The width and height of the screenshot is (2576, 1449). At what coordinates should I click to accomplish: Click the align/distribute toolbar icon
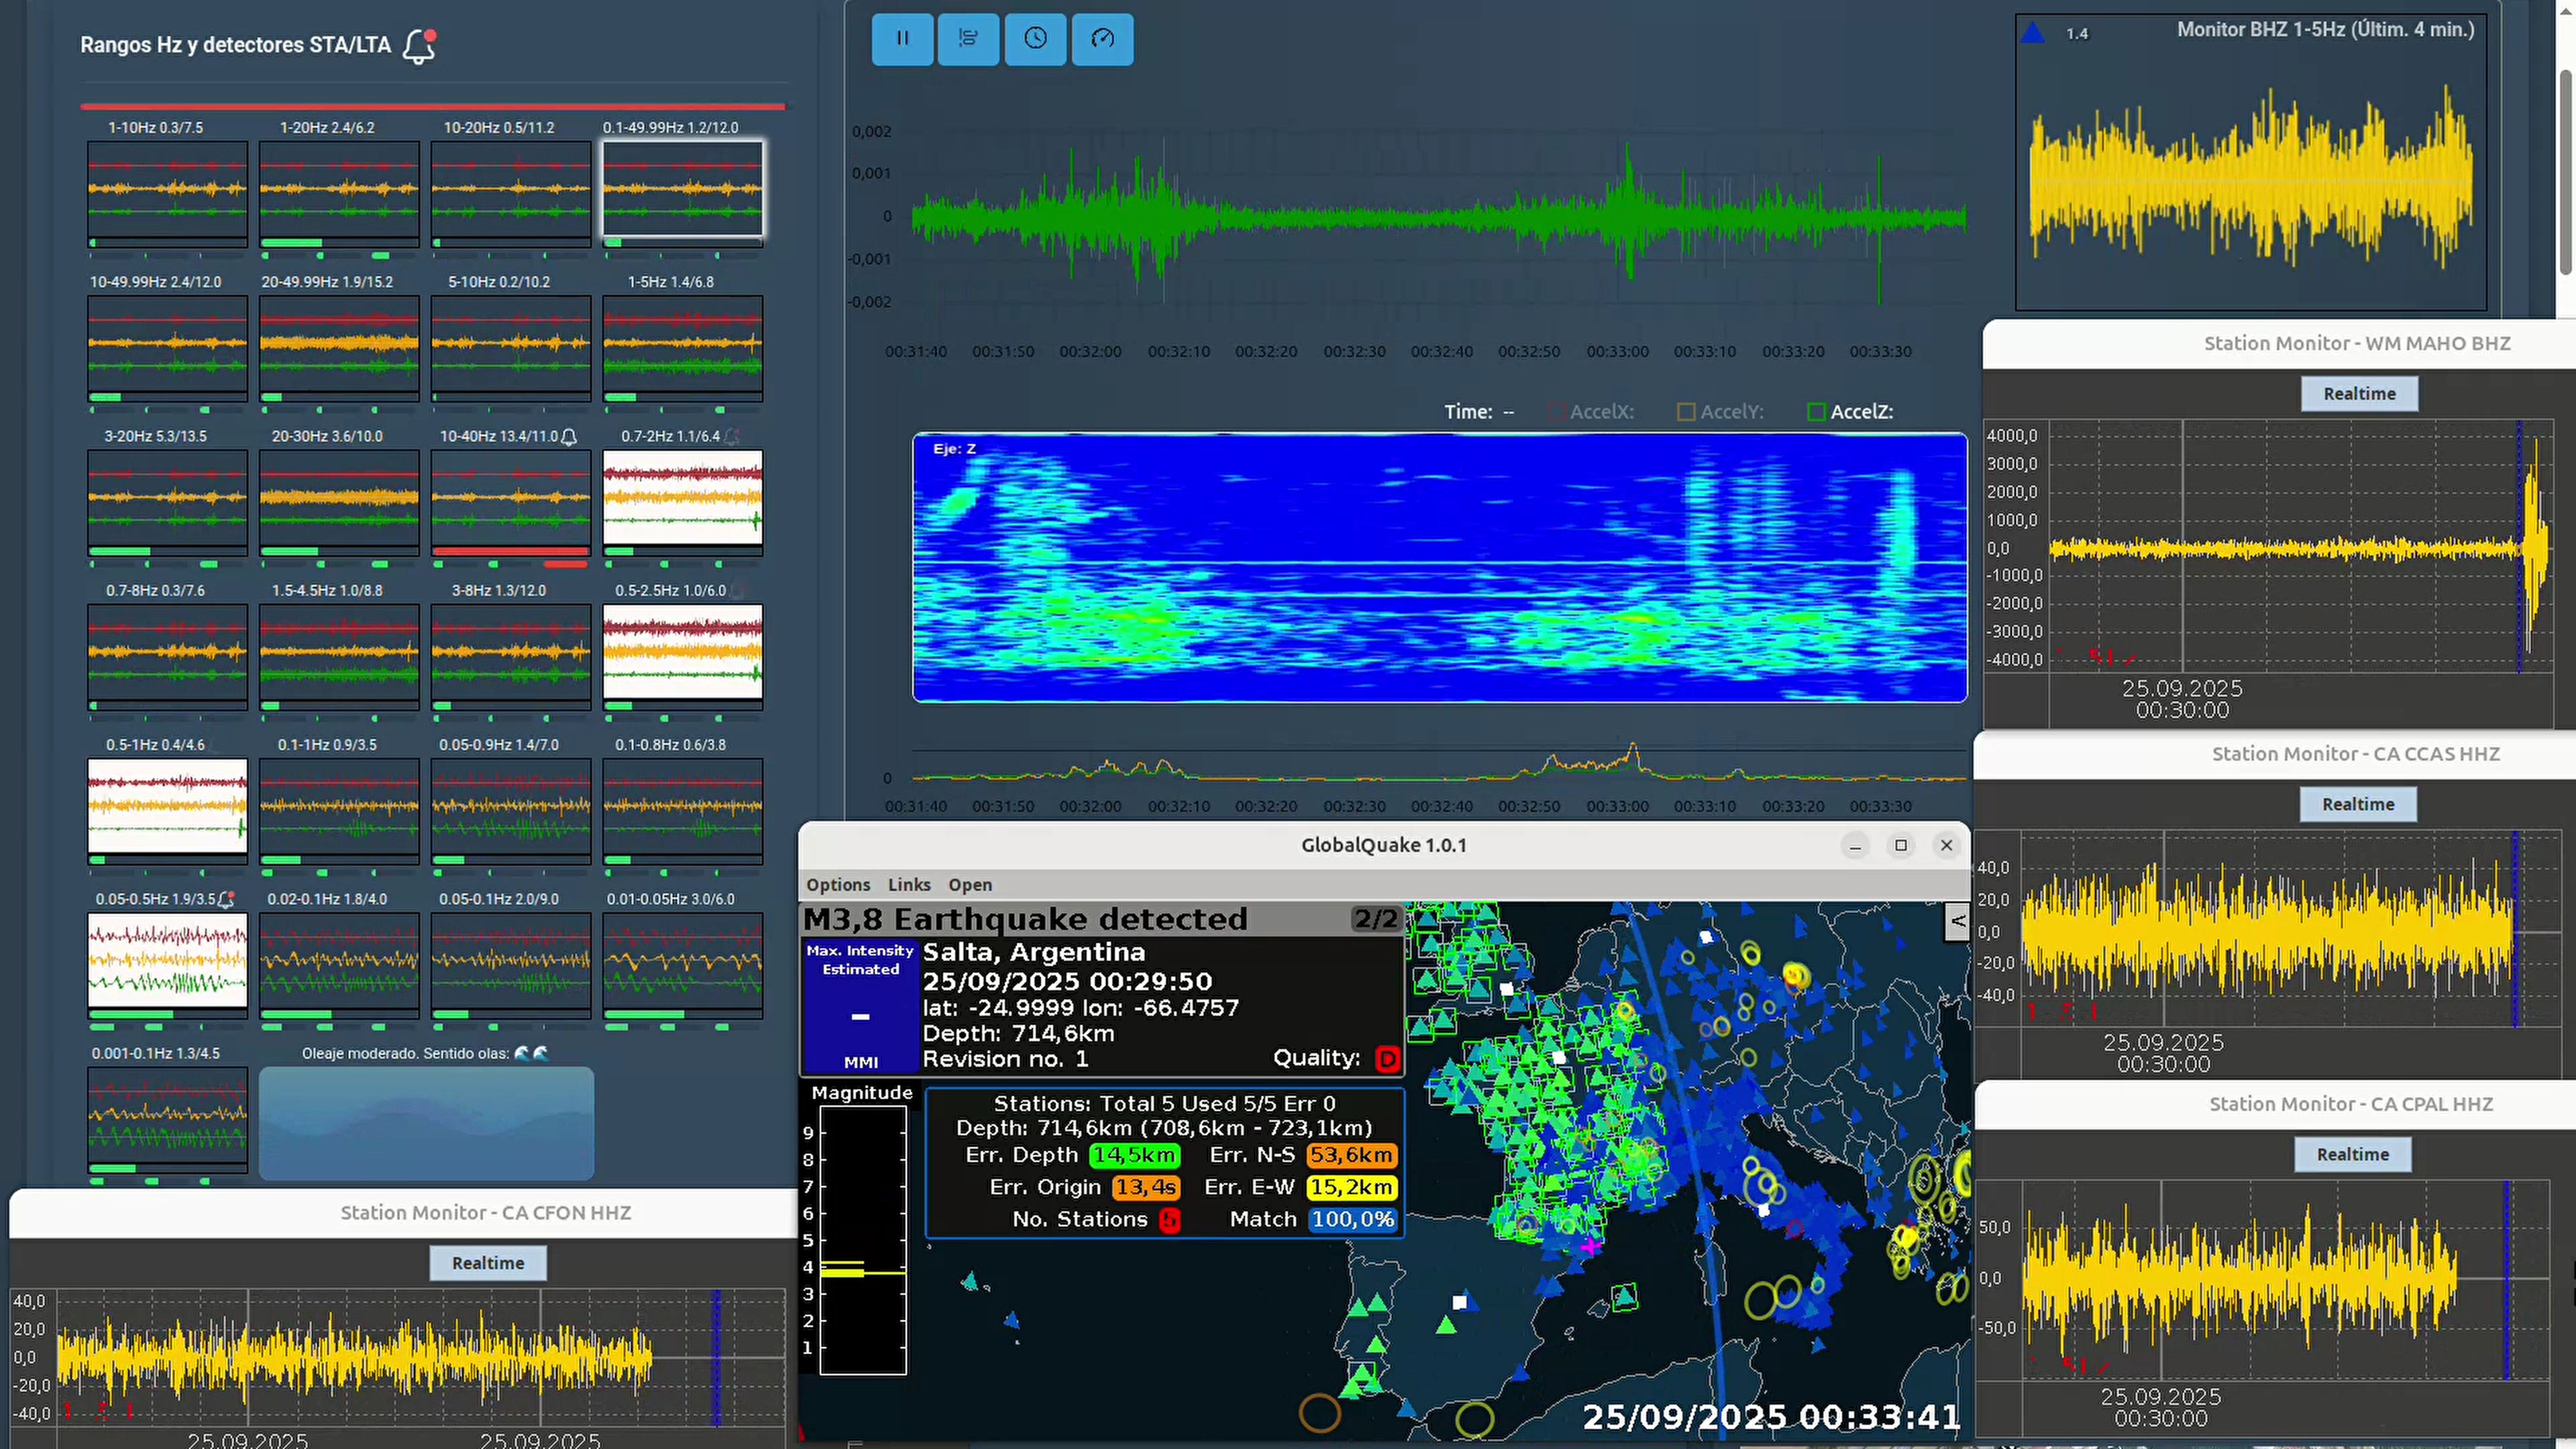968,39
